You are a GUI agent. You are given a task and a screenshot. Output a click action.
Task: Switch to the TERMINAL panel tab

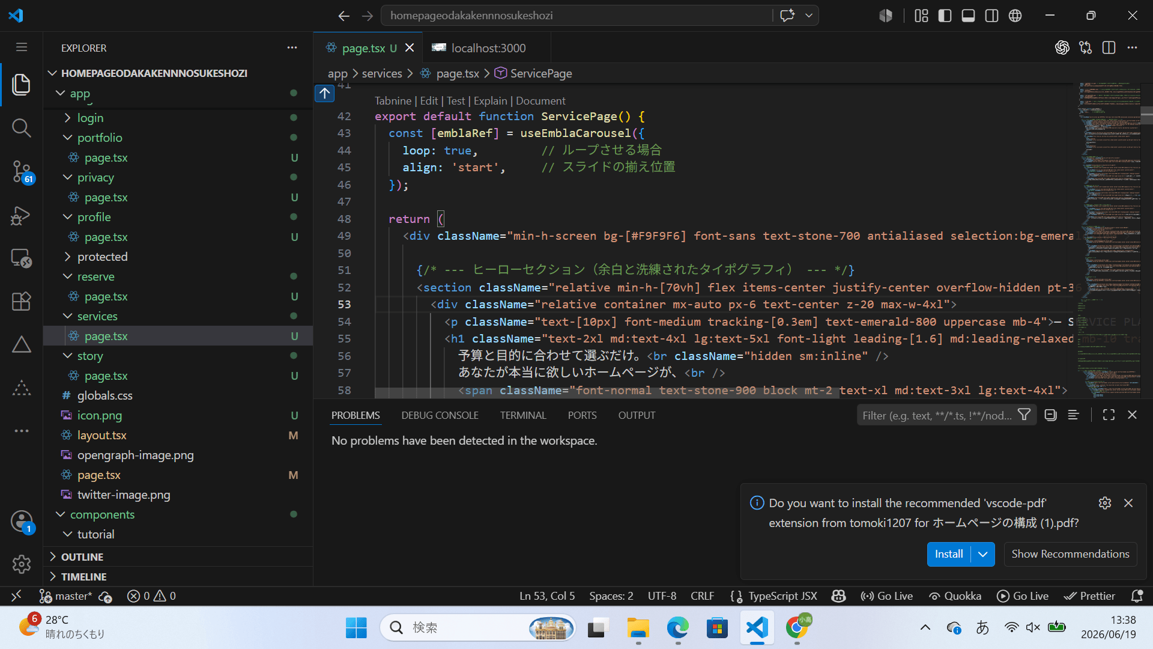523,415
